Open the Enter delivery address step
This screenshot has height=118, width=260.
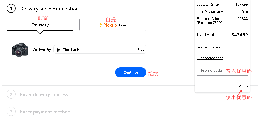(44, 95)
